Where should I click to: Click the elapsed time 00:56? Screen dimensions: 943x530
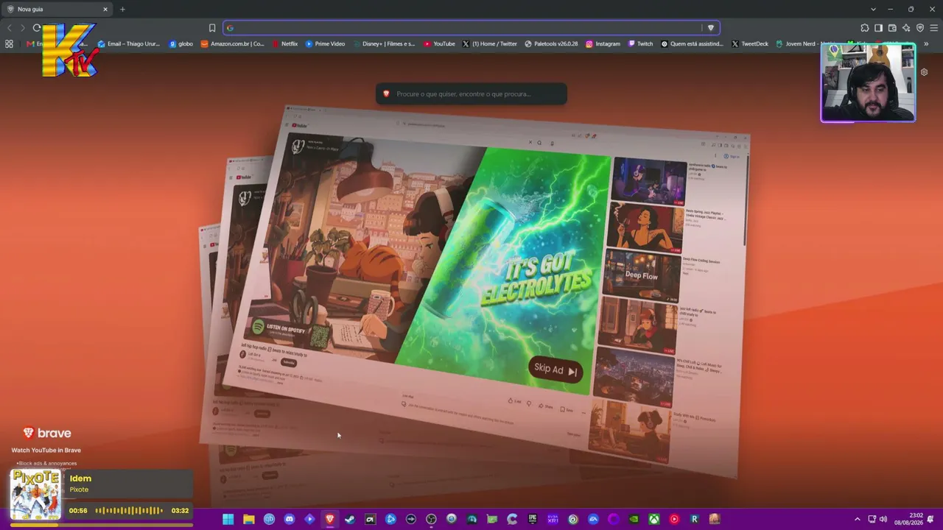tap(78, 510)
